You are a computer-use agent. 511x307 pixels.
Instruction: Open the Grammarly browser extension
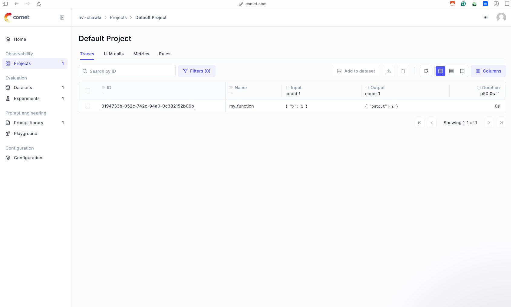click(463, 4)
